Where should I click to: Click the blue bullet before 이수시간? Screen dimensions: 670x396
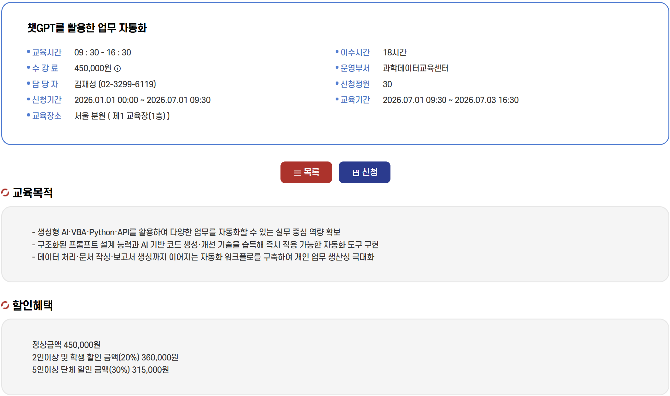point(337,52)
